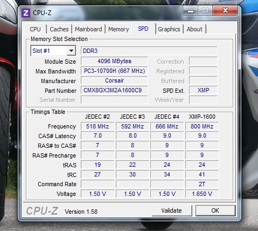Open the Graphics tab
Screen dimensions: 258x231
click(169, 29)
